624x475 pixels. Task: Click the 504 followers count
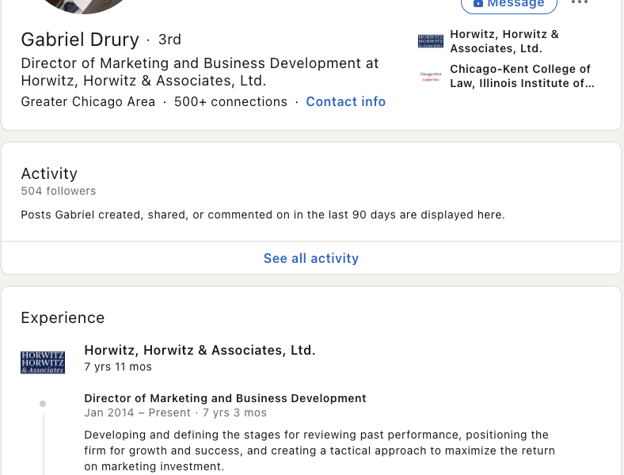(59, 191)
